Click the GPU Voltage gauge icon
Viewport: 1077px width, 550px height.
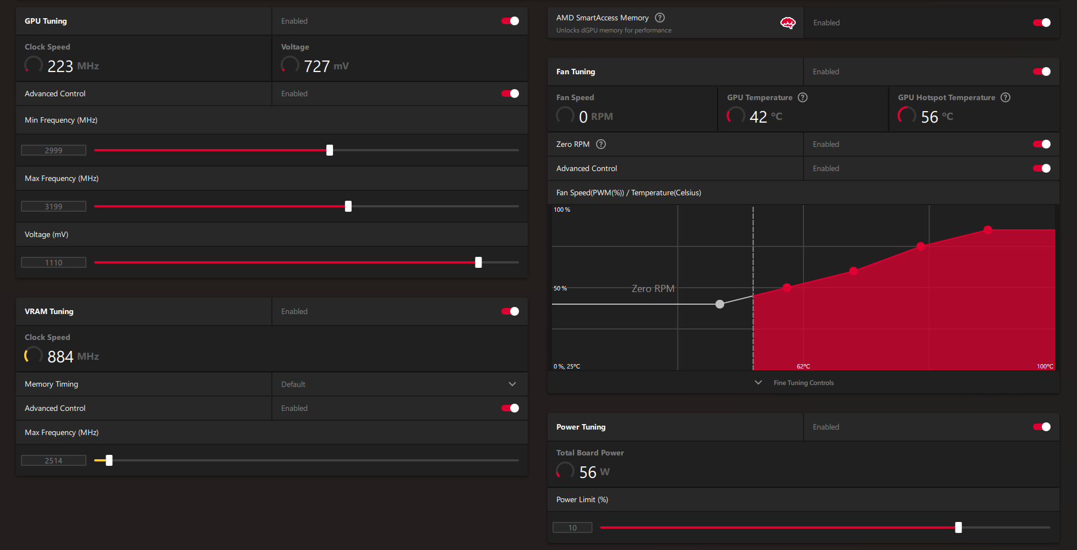290,65
